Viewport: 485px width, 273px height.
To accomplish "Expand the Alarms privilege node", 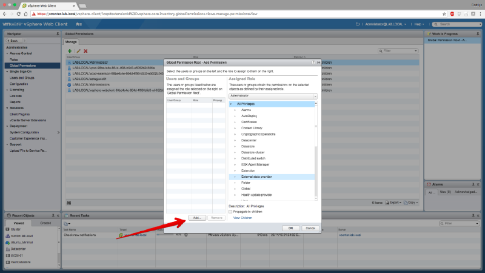I will 235,110.
